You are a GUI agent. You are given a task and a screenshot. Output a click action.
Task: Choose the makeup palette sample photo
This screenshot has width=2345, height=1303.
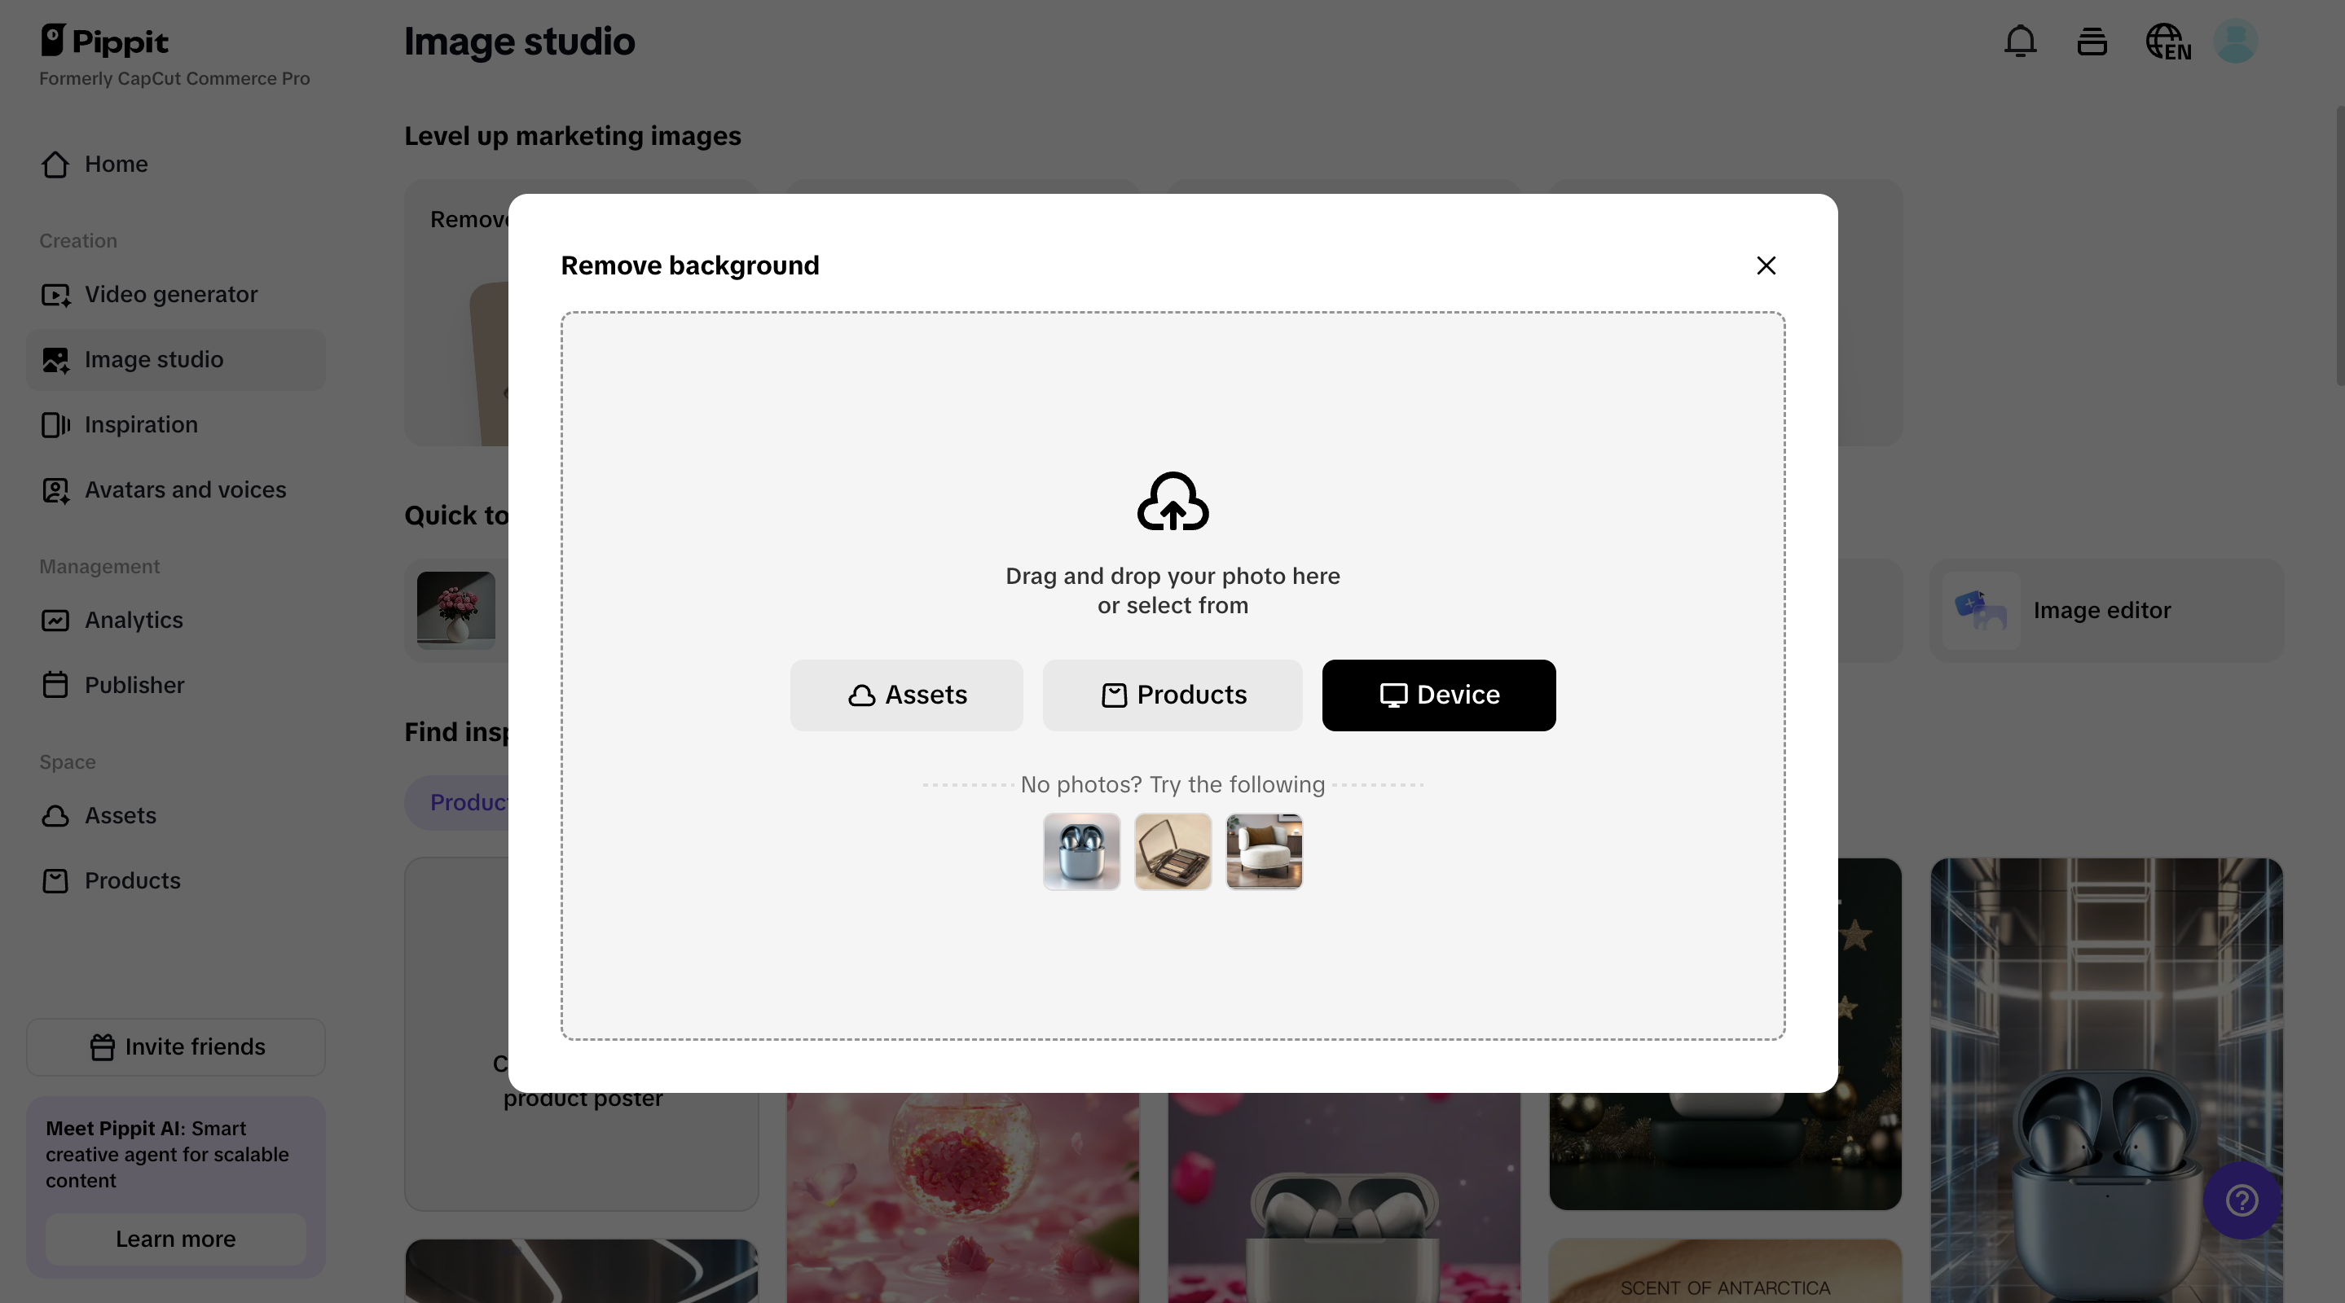[x=1172, y=852]
